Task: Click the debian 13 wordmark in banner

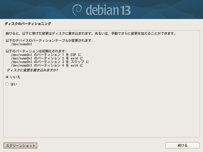Action: click(108, 10)
